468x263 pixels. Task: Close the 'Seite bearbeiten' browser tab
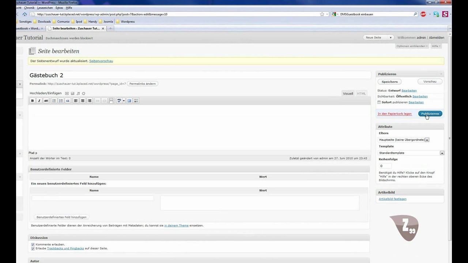click(103, 28)
